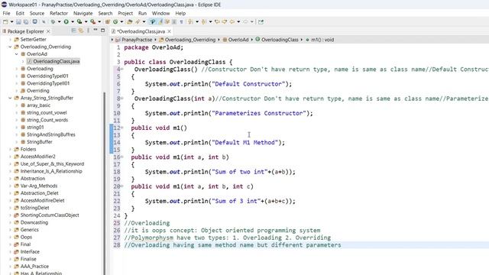The image size is (489, 275).
Task: Select the Use_of_Super_&_this_Keyword project
Action: [52, 163]
